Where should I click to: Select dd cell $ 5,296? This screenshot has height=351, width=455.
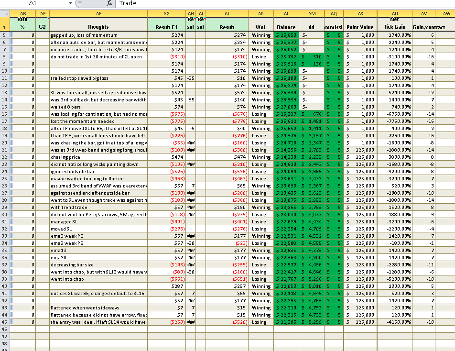(311, 279)
